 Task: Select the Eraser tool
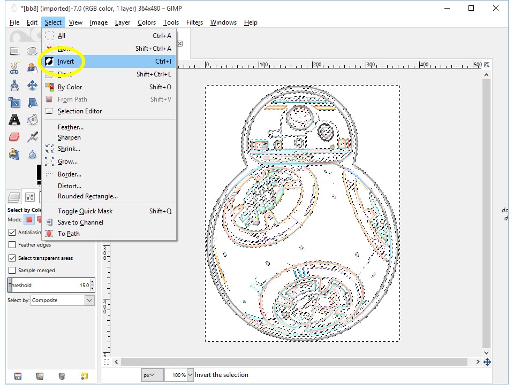[x=14, y=136]
